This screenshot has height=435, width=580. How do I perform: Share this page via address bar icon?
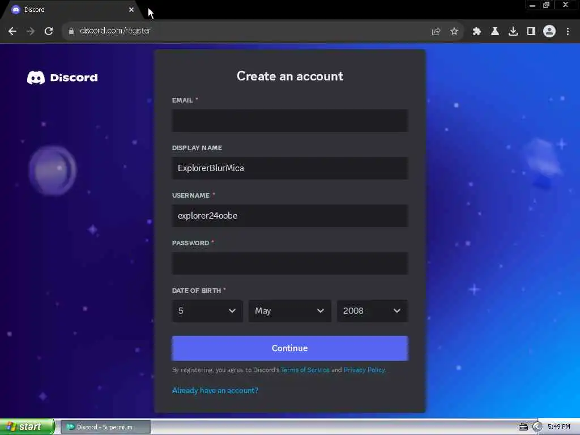point(436,32)
